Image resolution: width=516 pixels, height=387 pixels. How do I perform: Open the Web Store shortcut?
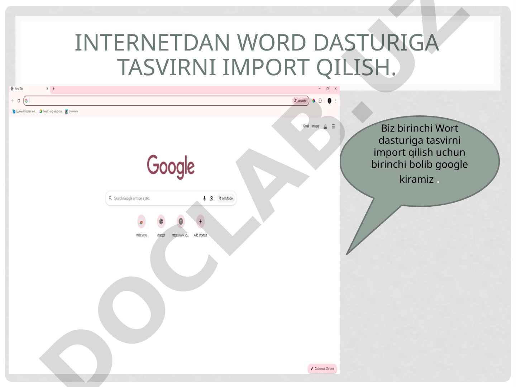(x=142, y=226)
